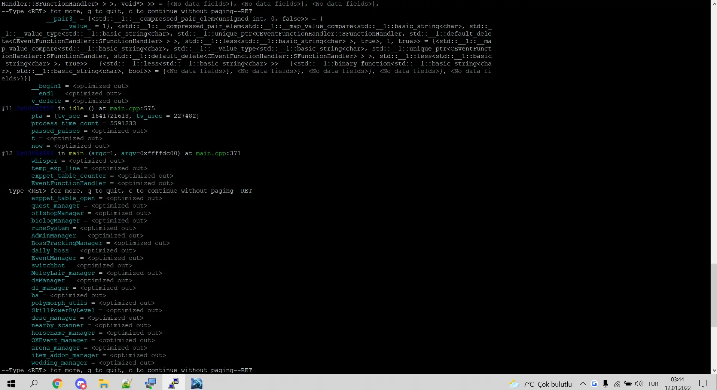The height and width of the screenshot is (390, 717).
Task: Click '__end1 = <optimized out>' line
Action: [76, 93]
